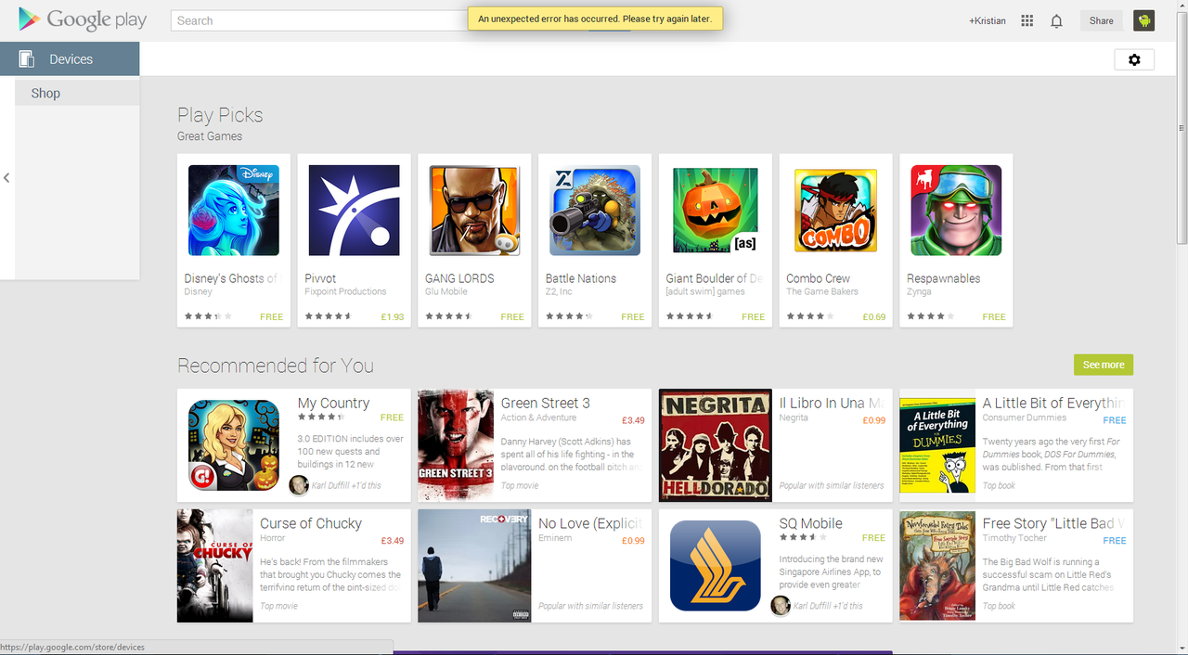The width and height of the screenshot is (1188, 655).
Task: Open the Battle Nations app icon
Action: 594,211
